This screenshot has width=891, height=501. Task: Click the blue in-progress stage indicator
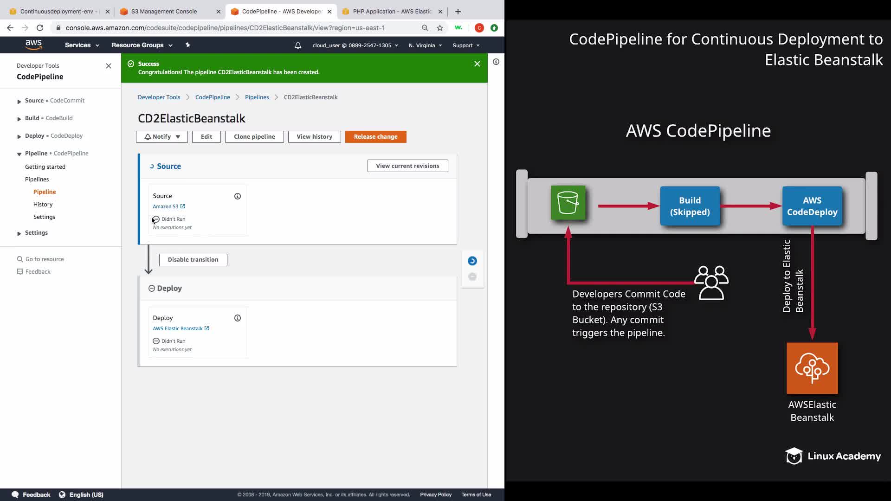point(472,261)
